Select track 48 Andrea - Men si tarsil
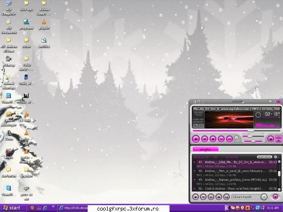 (235, 173)
